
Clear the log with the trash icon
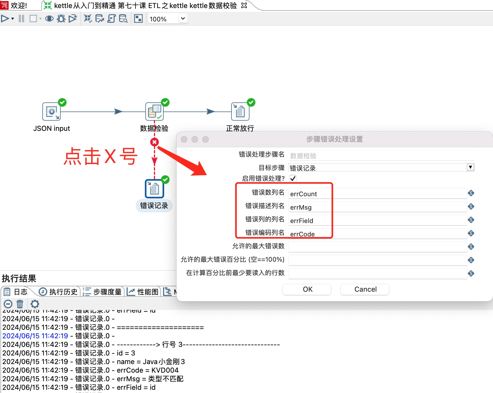pyautogui.click(x=20, y=304)
